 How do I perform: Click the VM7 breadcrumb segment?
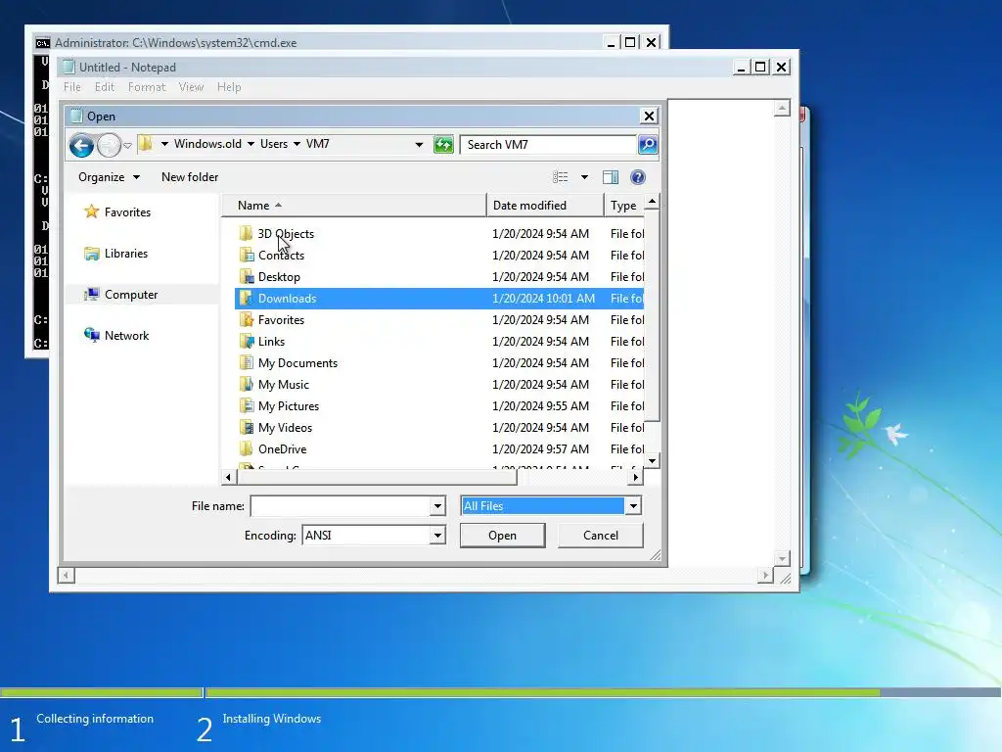click(x=318, y=144)
